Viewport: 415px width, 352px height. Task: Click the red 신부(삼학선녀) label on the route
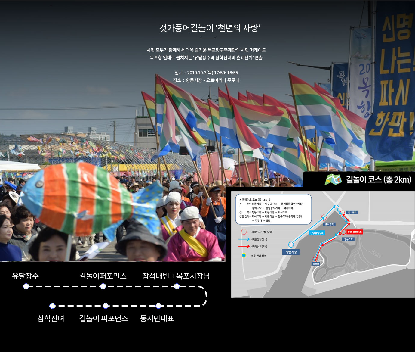355,232
